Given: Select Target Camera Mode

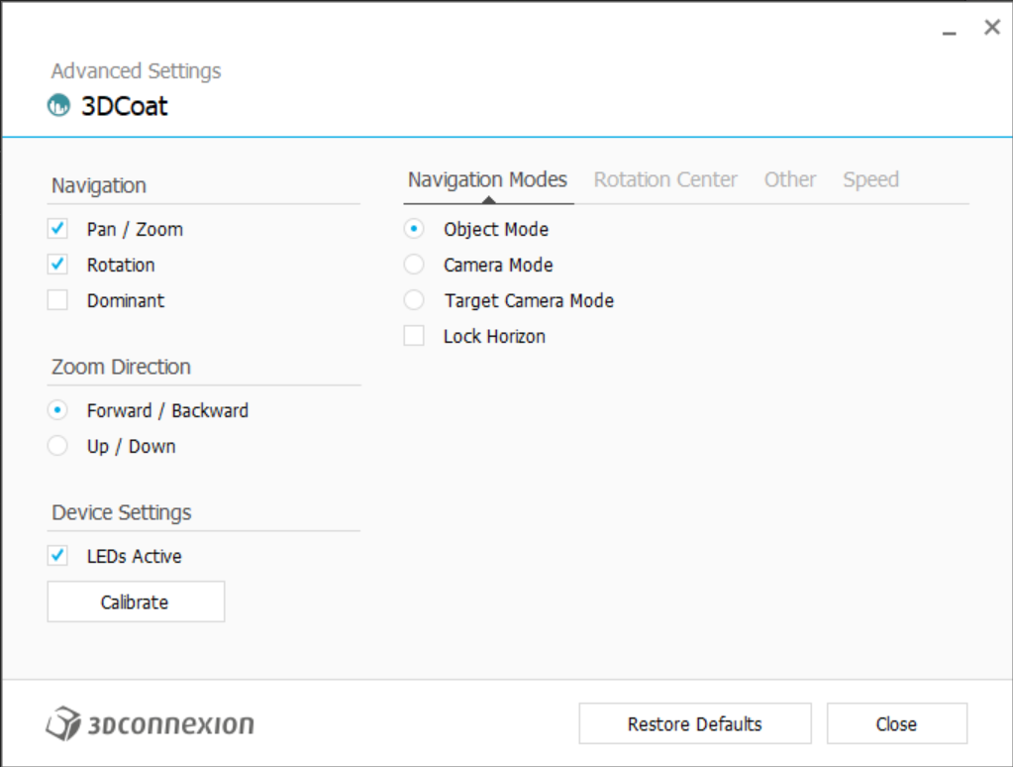Looking at the screenshot, I should coord(414,300).
